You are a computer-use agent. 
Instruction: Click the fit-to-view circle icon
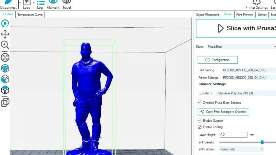5,57
